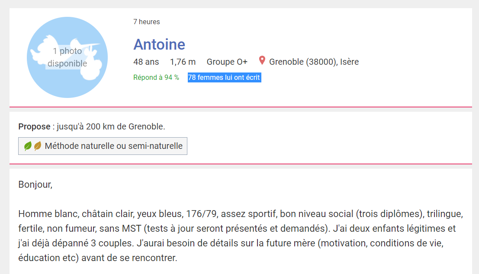Click the "Bonjour," greeting line
Screen dimensions: 479x274
click(35, 185)
